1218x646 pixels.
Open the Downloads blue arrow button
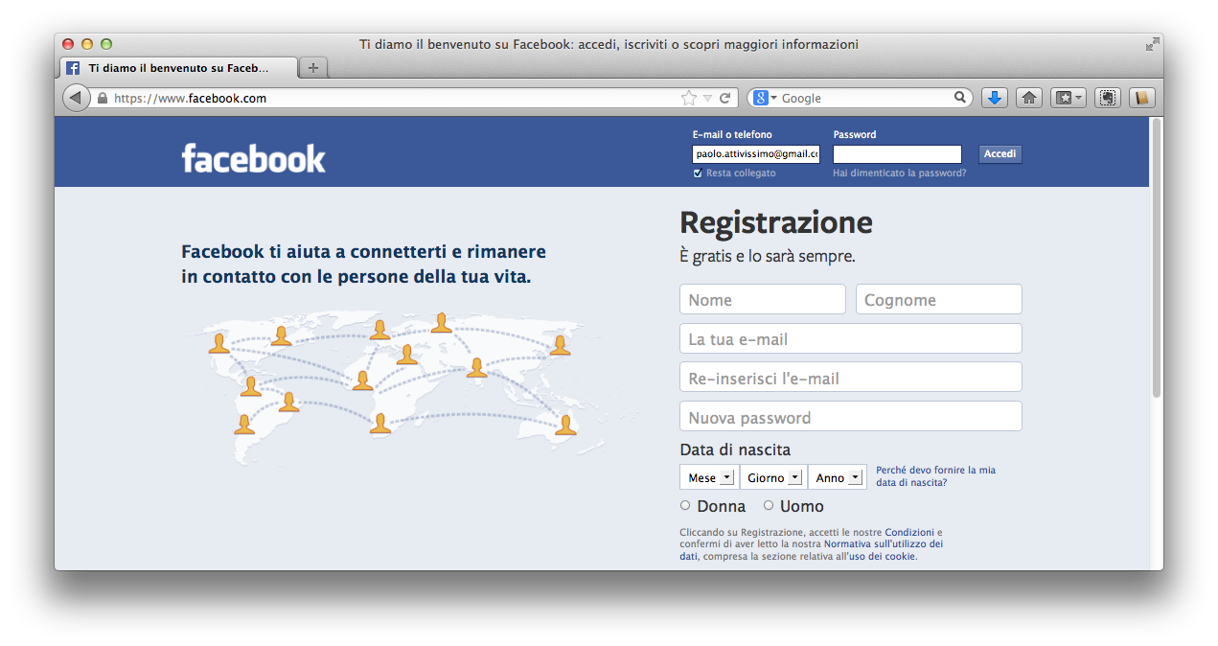995,98
